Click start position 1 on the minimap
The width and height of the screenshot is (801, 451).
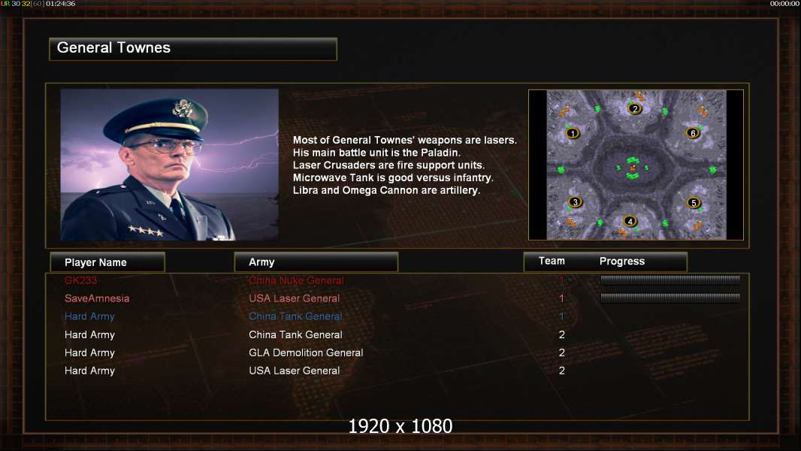coord(573,133)
